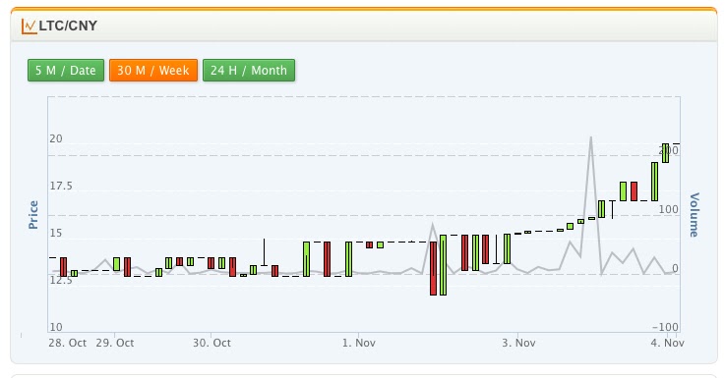The width and height of the screenshot is (725, 378).
Task: Click the LTC/CNY panel title
Action: point(68,26)
